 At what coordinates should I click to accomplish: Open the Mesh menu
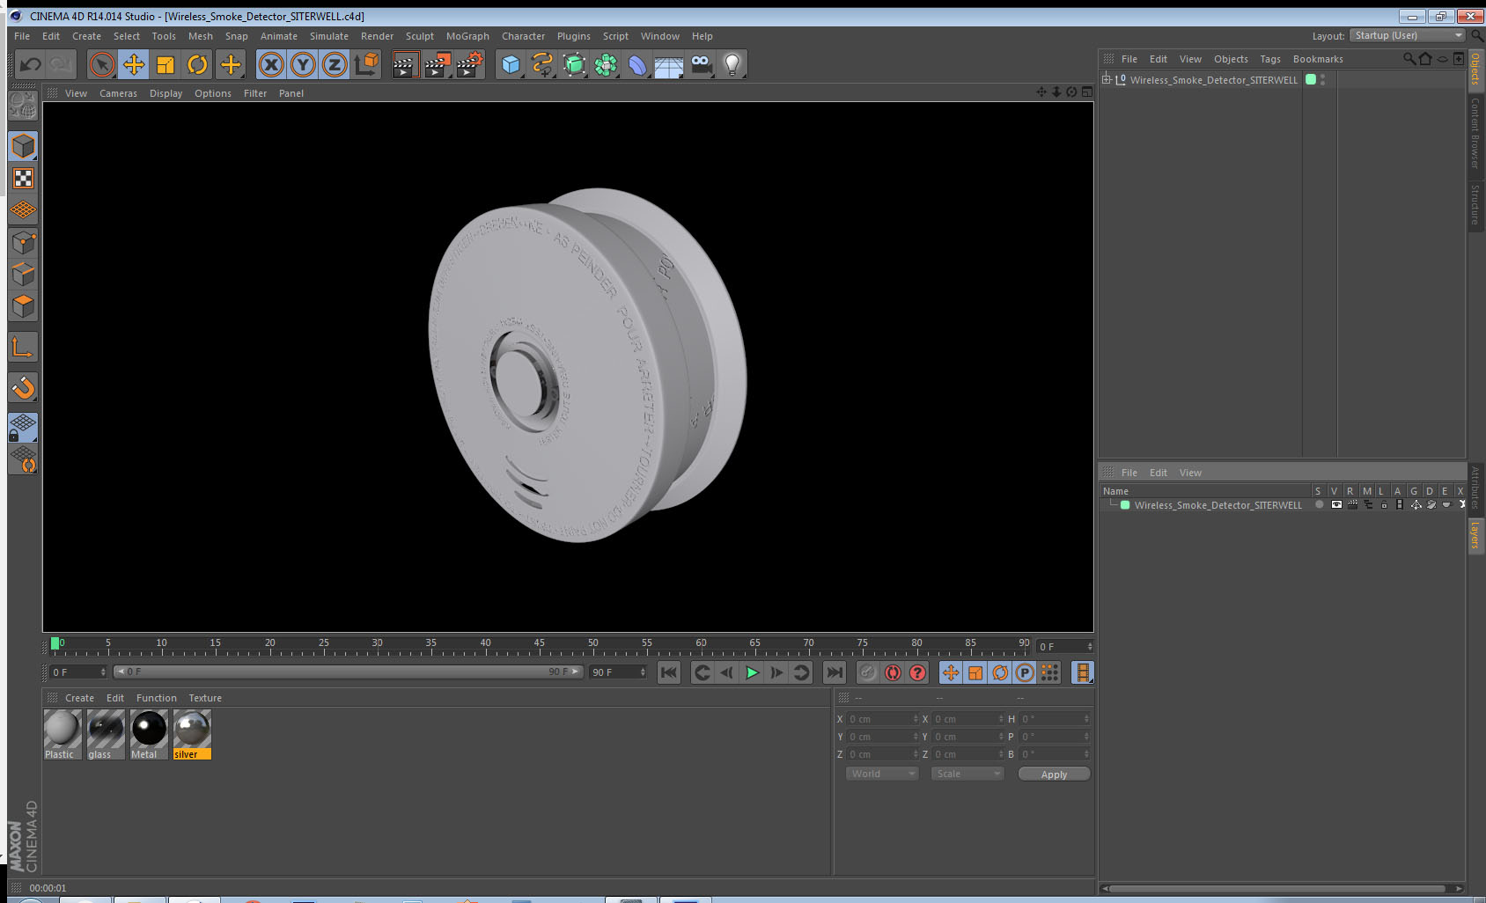201,36
